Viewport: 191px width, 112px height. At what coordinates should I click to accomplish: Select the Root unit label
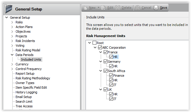point(100,43)
